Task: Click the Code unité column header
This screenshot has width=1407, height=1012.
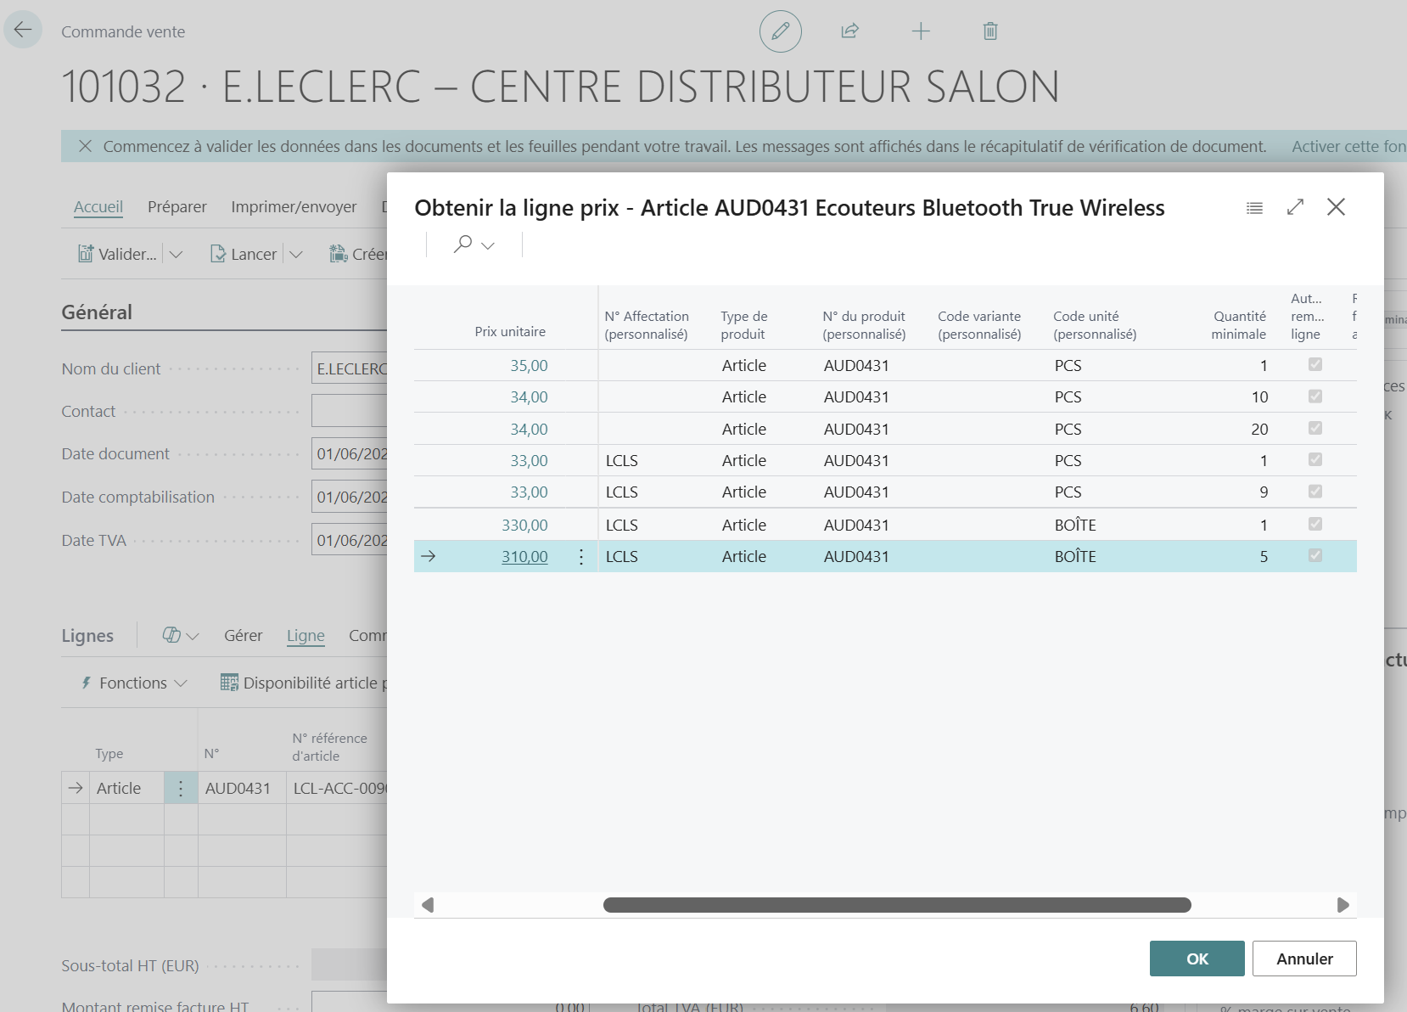Action: tap(1095, 325)
